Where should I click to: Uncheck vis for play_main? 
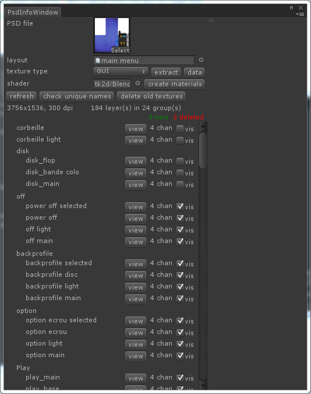point(180,378)
